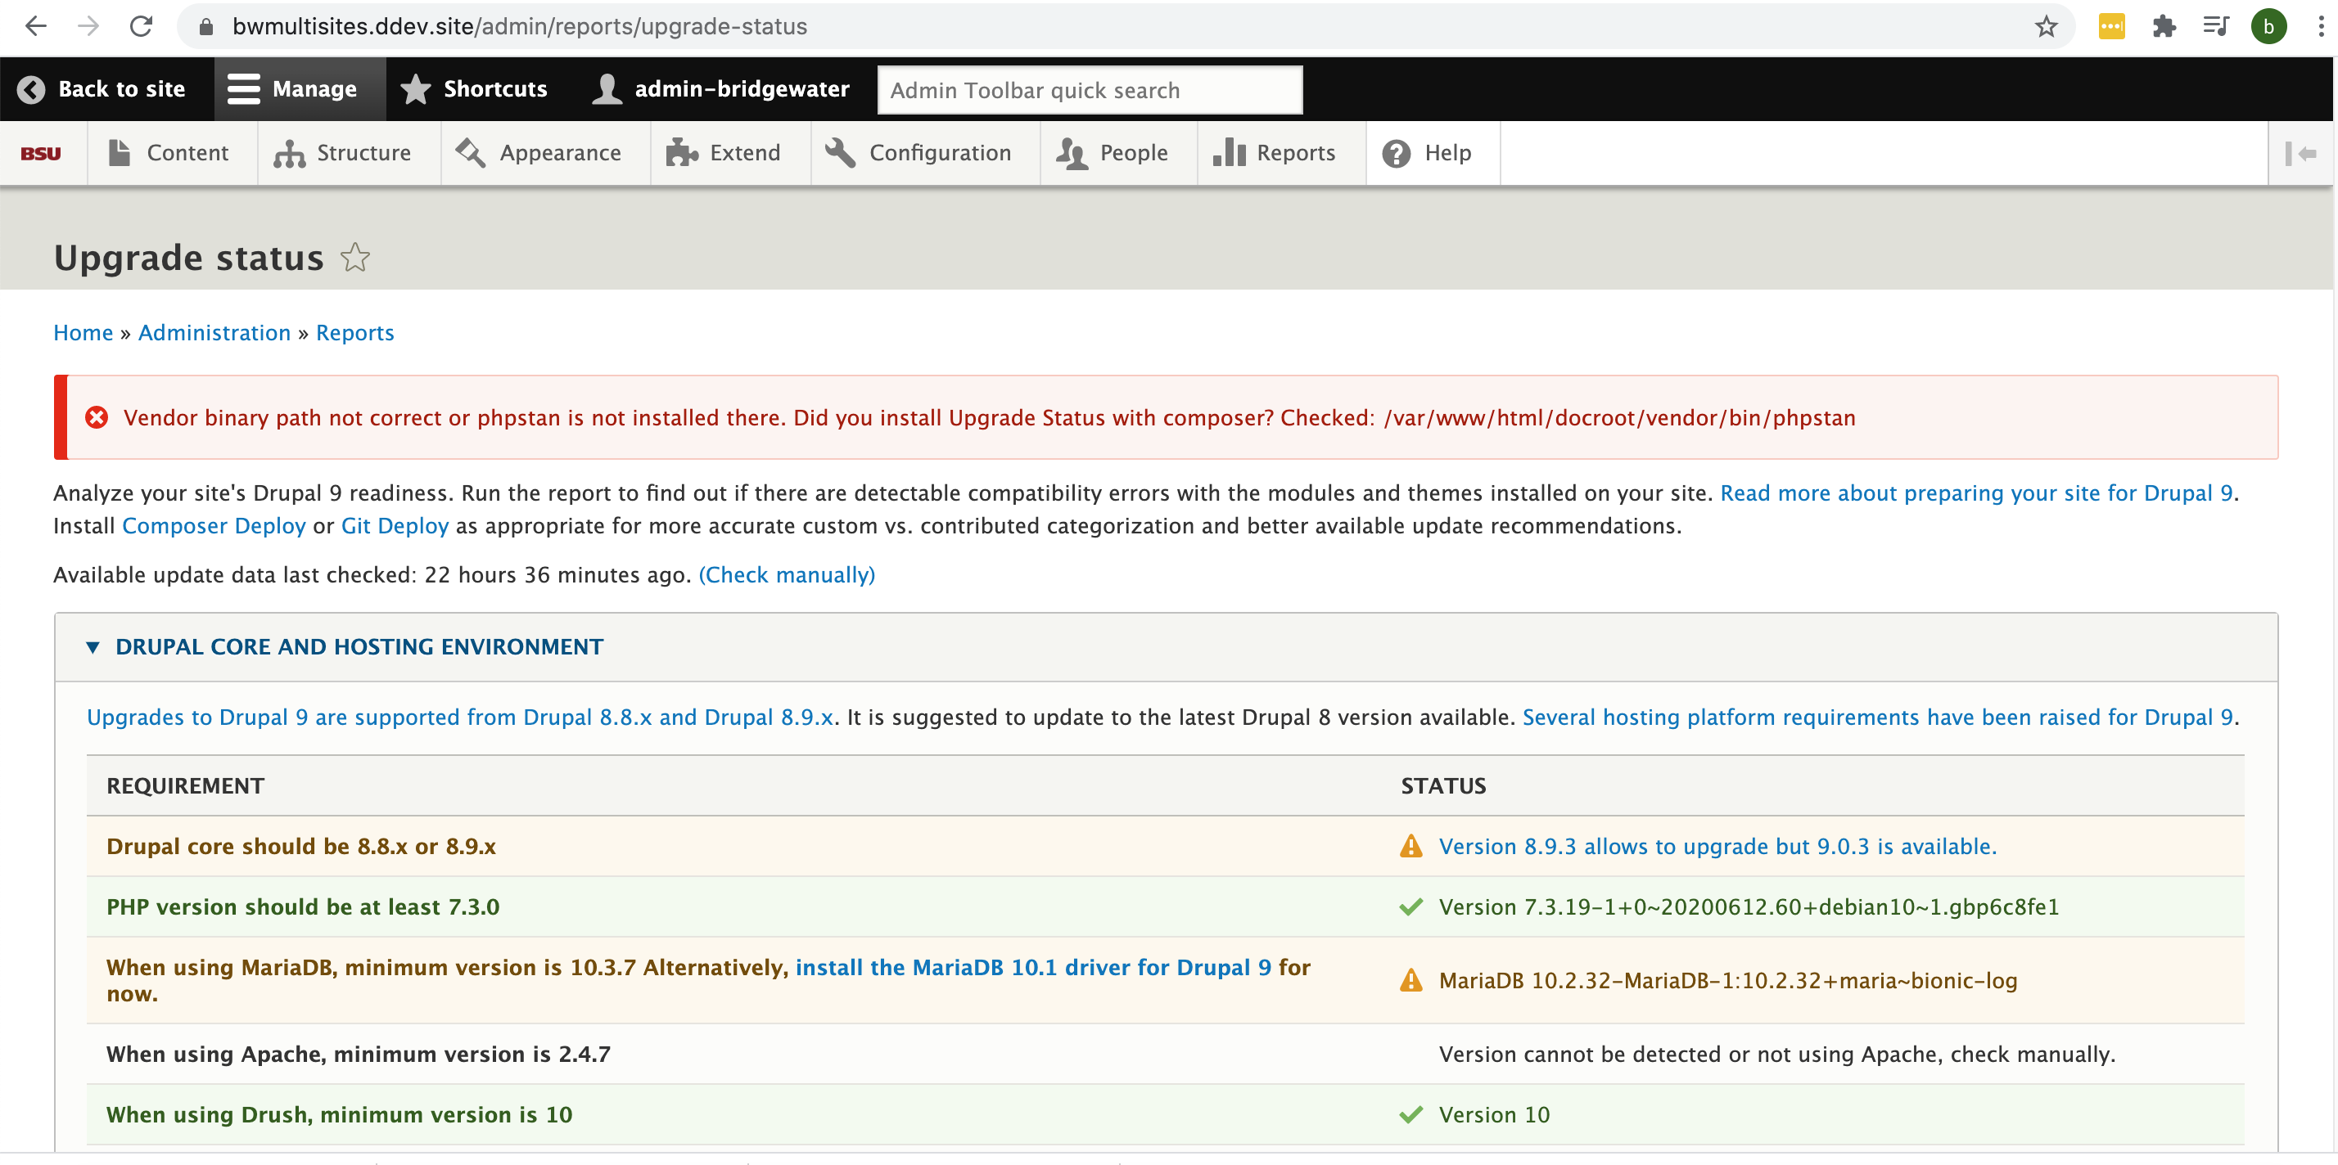Open the Composer Deploy link

[214, 526]
